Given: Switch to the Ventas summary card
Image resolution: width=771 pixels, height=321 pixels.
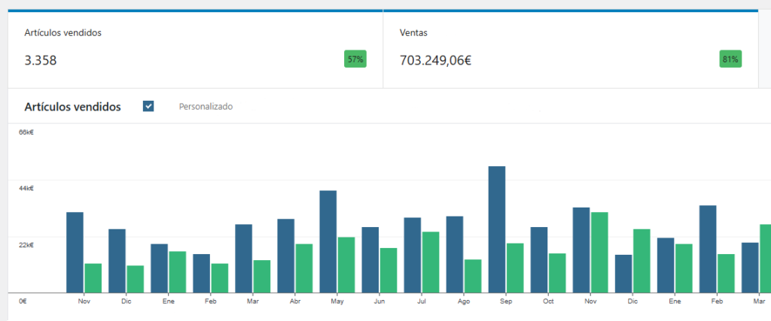Looking at the screenshot, I should [570, 49].
